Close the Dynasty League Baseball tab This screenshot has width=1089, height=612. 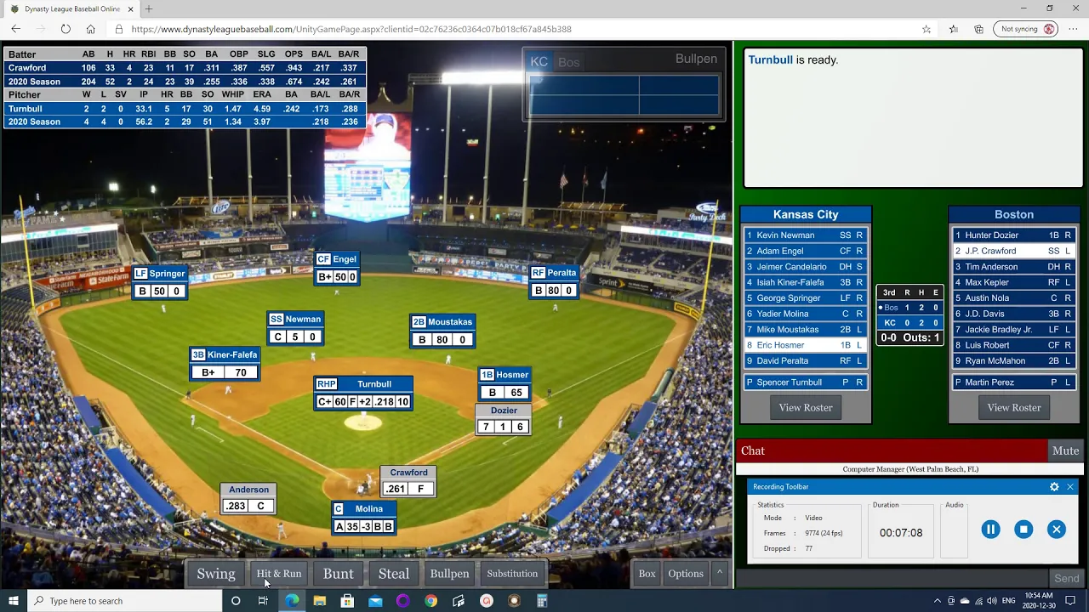132,8
